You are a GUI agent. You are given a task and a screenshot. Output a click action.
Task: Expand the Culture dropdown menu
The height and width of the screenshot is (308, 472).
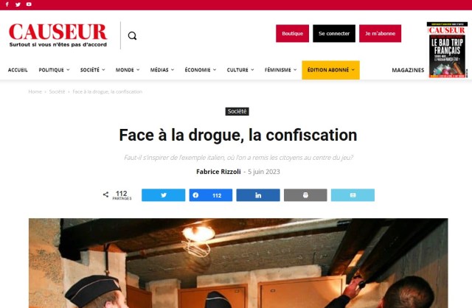pyautogui.click(x=240, y=70)
